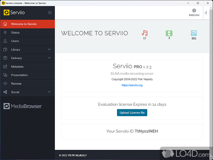The width and height of the screenshot is (213, 160).
Task: Open the MediaBrowser link text
Action: (26, 106)
